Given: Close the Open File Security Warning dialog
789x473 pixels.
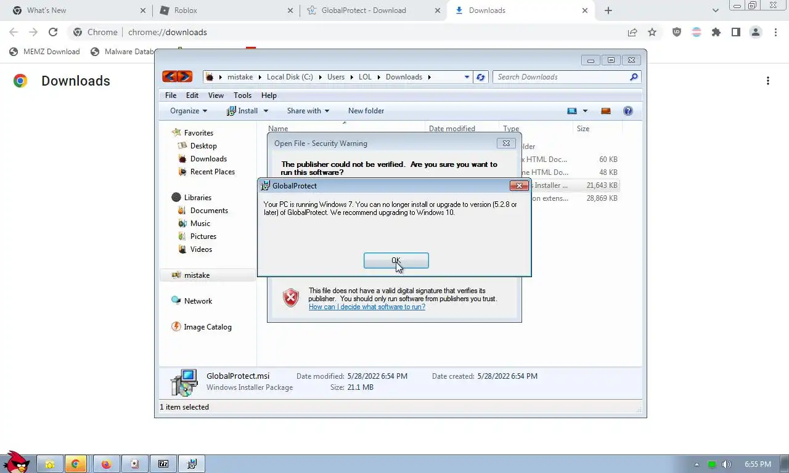Looking at the screenshot, I should (506, 143).
